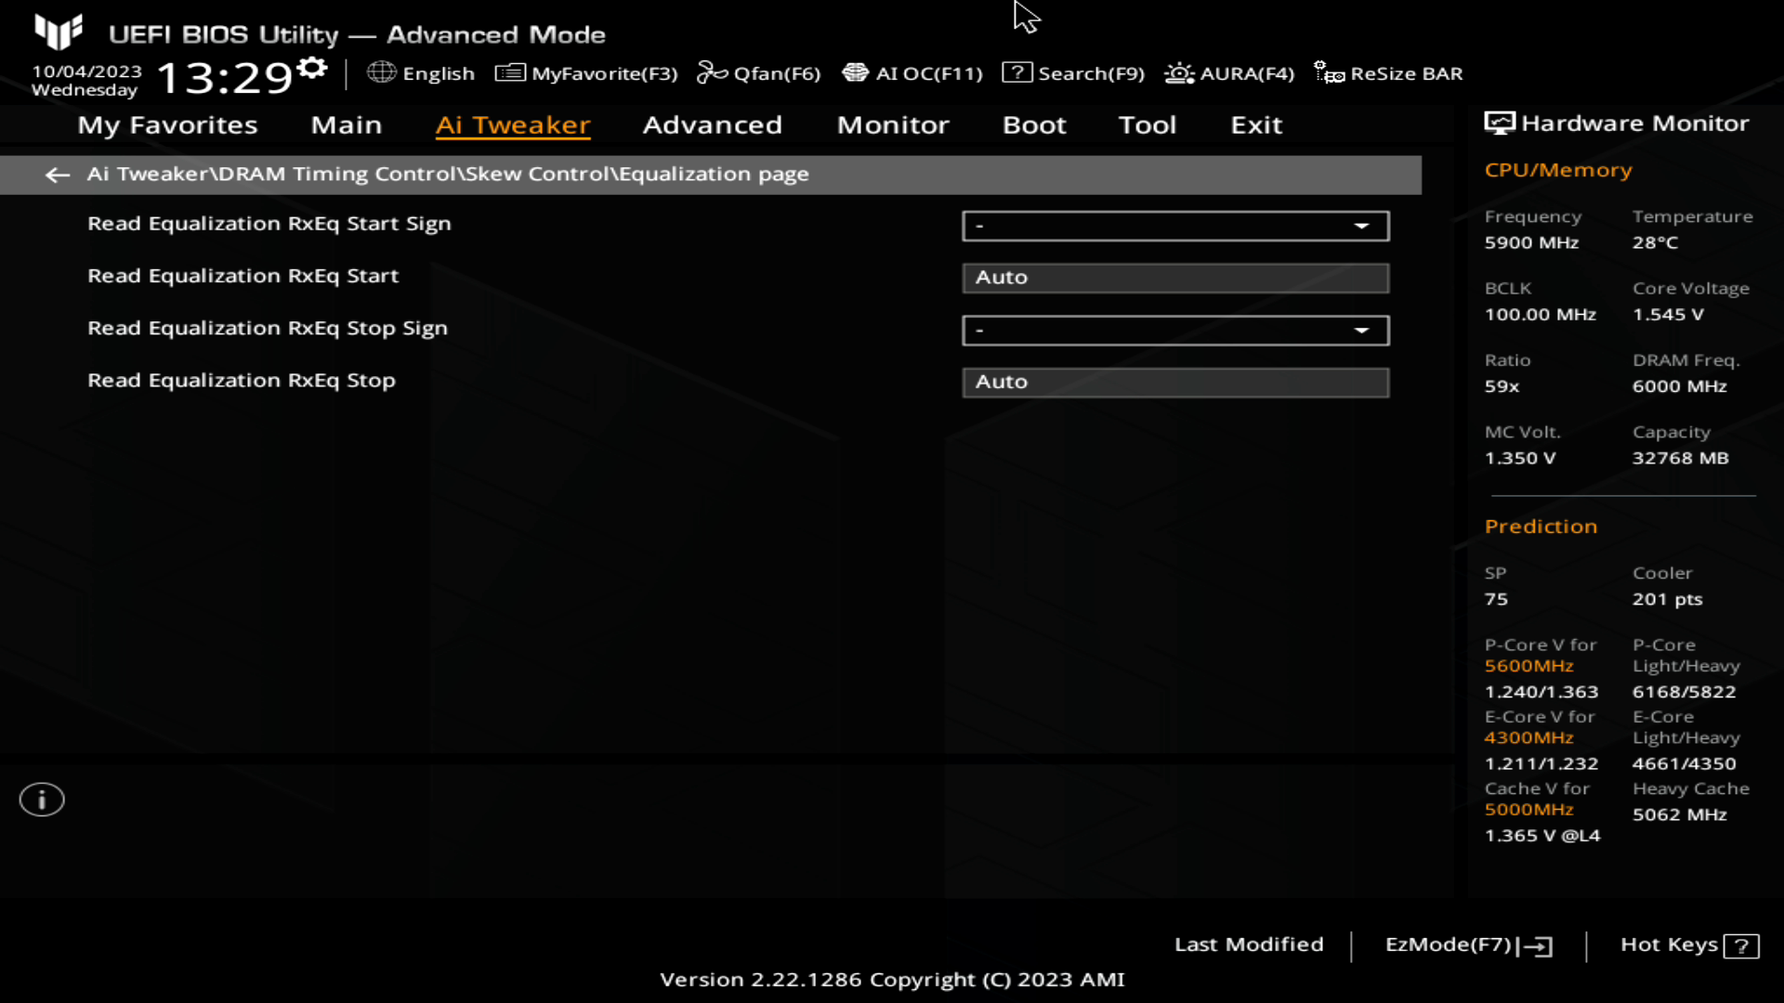Click the AI OC(F11) icon
This screenshot has width=1784, height=1003.
[x=855, y=72]
